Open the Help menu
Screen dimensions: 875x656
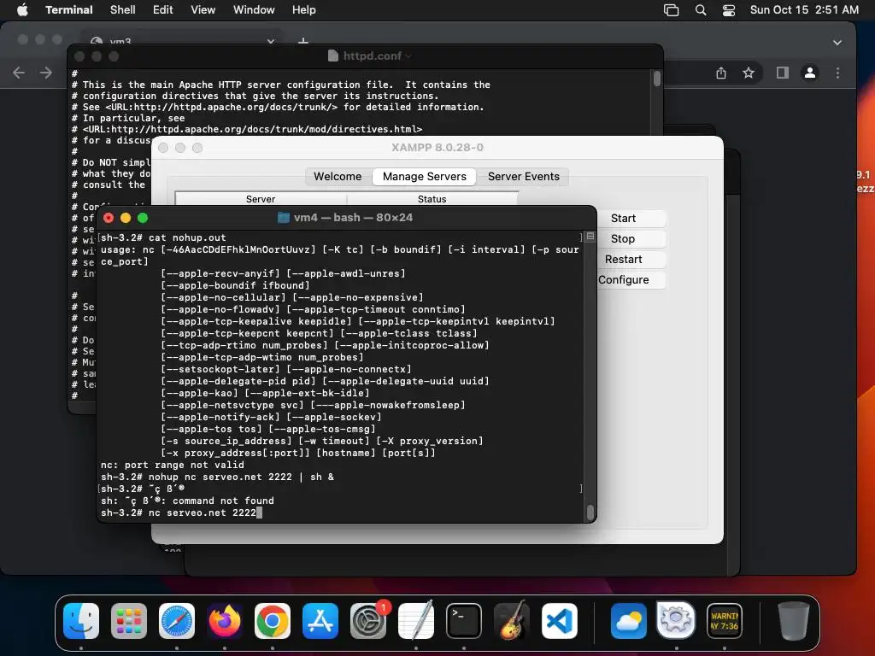click(x=303, y=10)
